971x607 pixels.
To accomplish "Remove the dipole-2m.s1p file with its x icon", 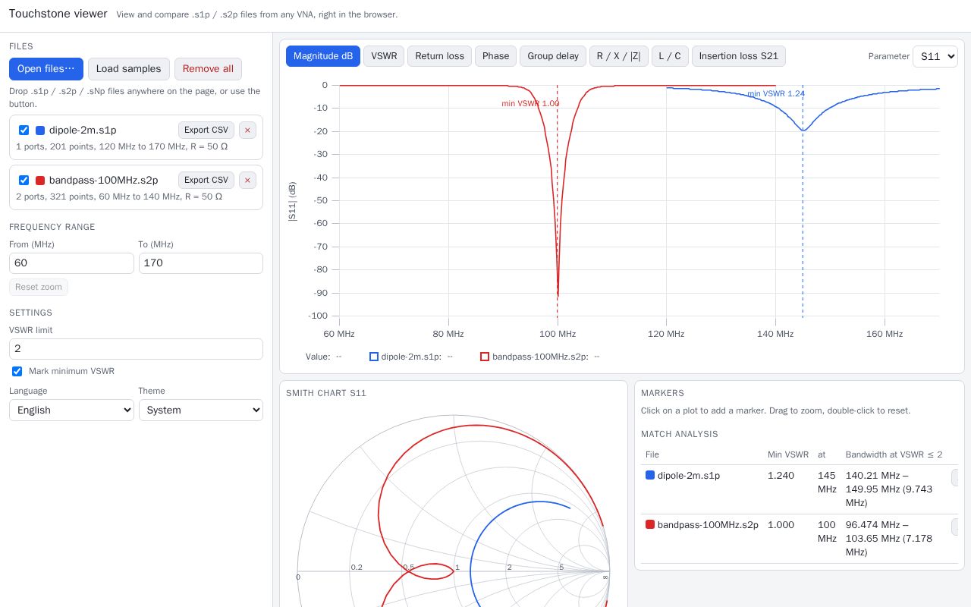I will point(247,130).
